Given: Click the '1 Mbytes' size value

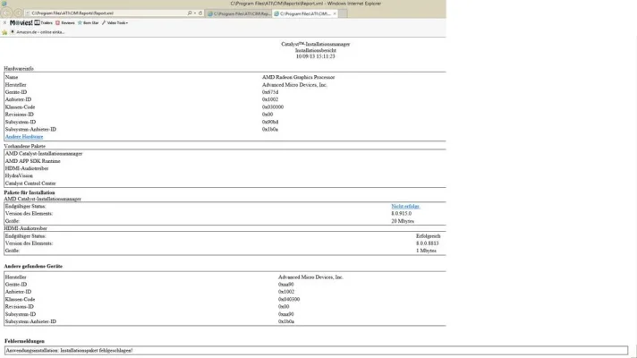Looking at the screenshot, I should 426,251.
